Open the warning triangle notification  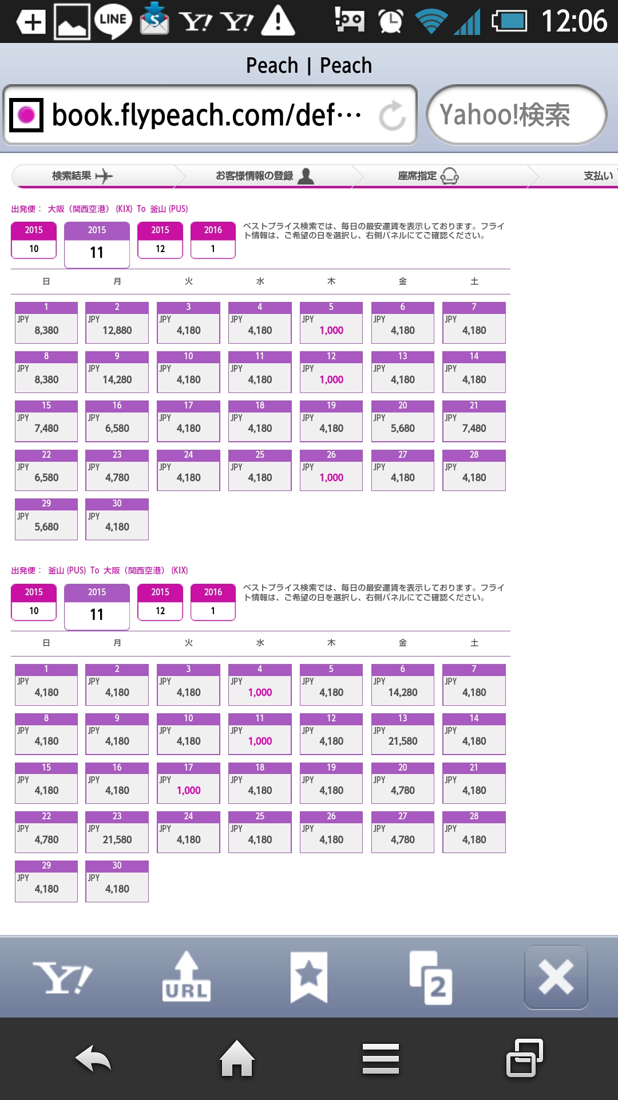coord(278,21)
